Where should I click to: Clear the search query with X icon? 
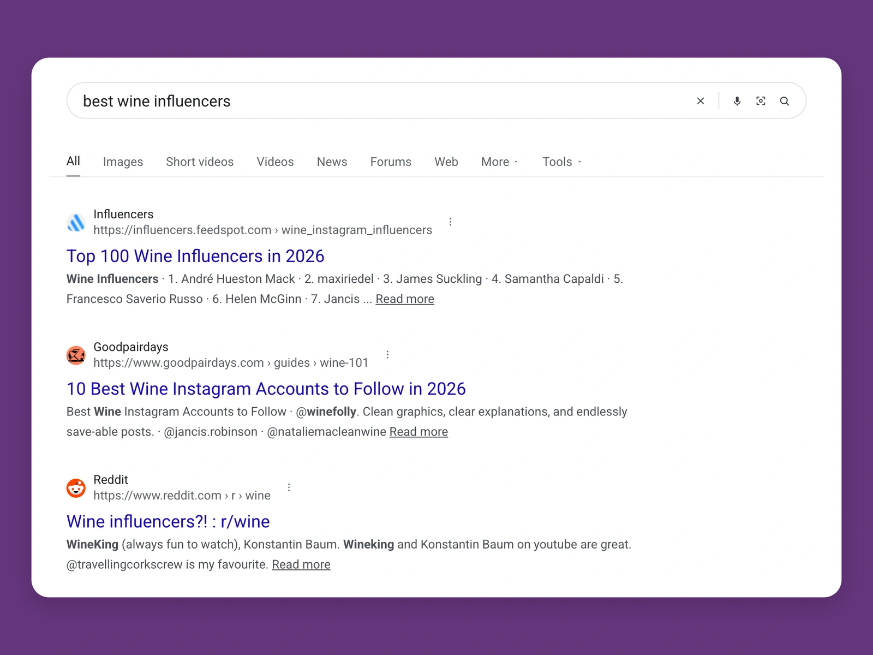701,101
